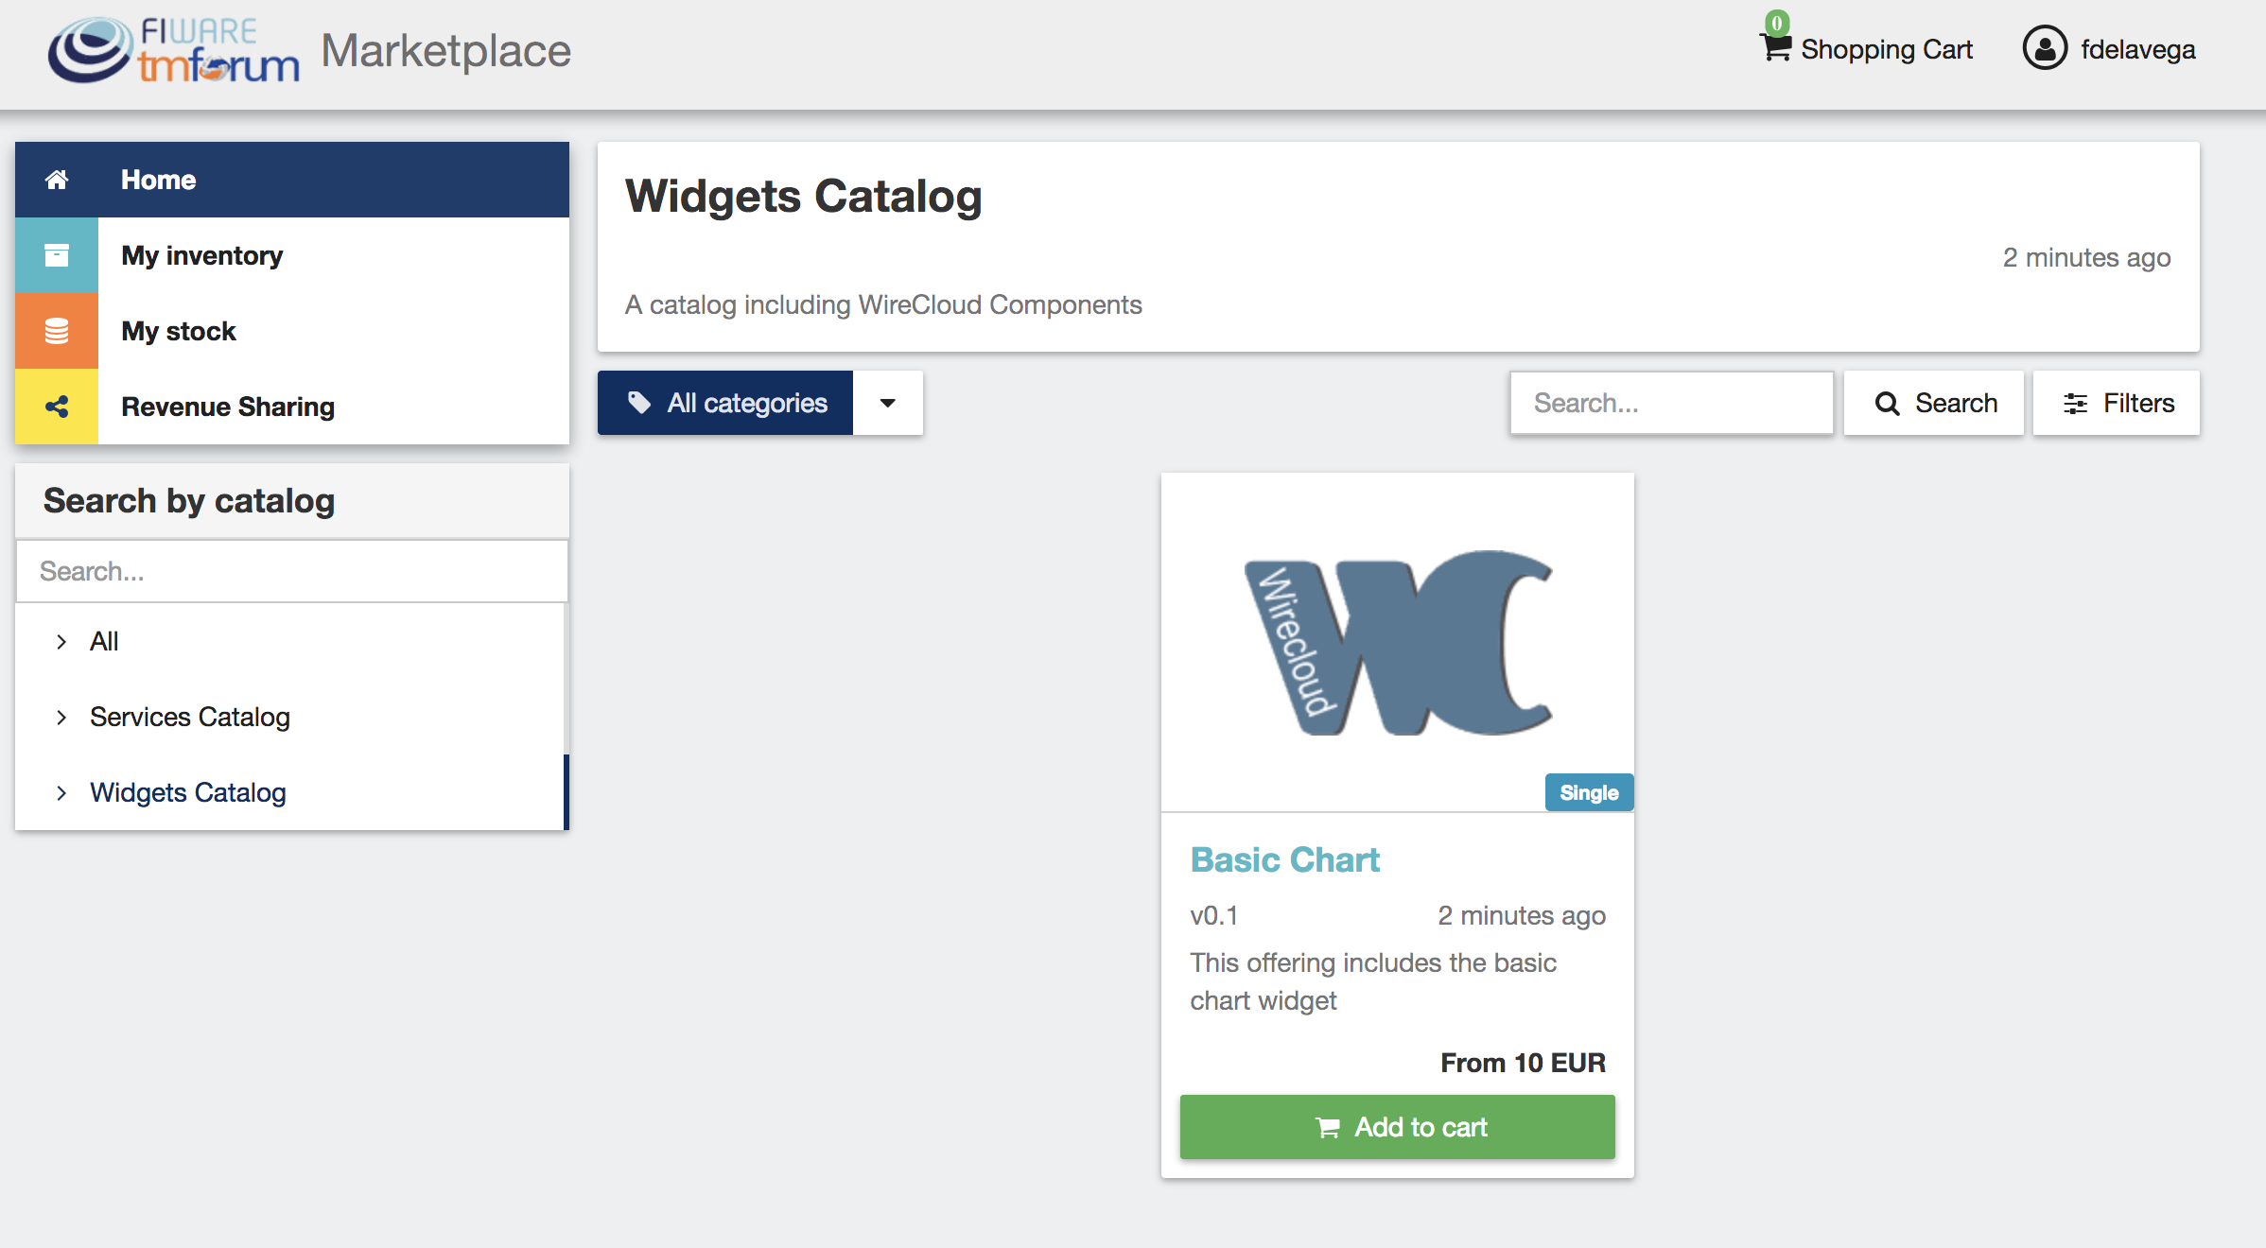Add Basic Chart to cart
The width and height of the screenshot is (2266, 1248).
pyautogui.click(x=1398, y=1127)
